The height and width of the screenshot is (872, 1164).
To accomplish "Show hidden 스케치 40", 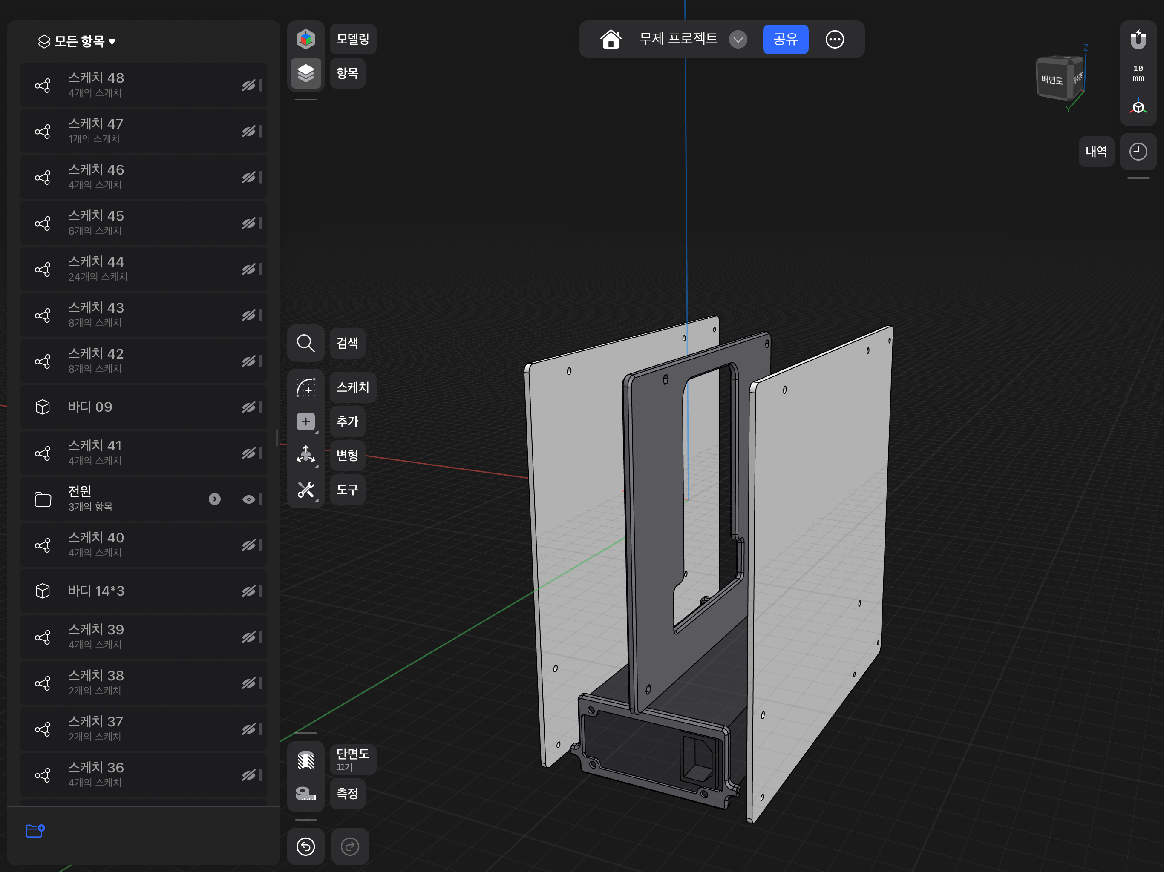I will [248, 545].
